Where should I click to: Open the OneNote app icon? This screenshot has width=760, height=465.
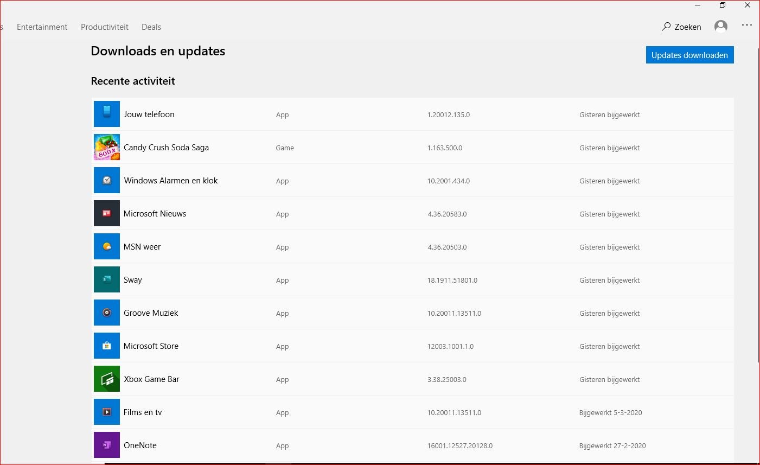(107, 445)
